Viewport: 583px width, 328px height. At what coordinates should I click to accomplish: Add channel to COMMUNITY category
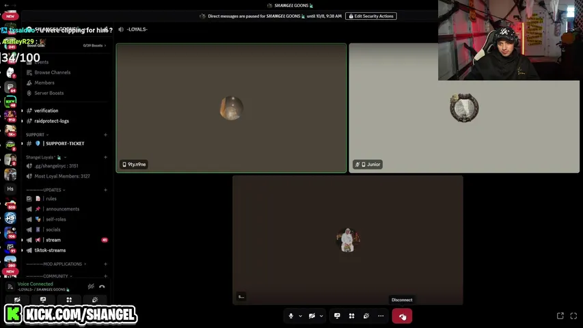[x=105, y=276]
